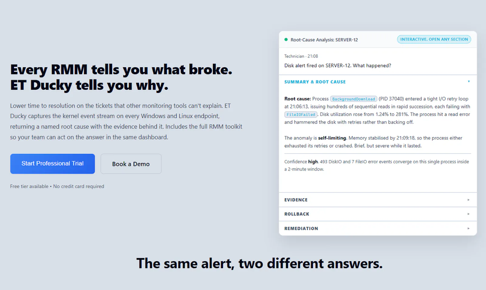Expand the Rollback section arrow
This screenshot has height=290, width=486.
pyautogui.click(x=468, y=214)
